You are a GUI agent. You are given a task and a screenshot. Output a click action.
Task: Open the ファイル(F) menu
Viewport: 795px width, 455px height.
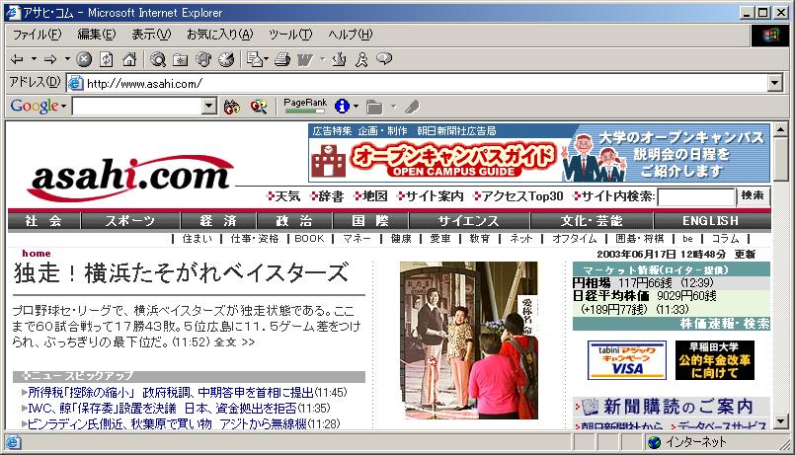click(x=37, y=35)
